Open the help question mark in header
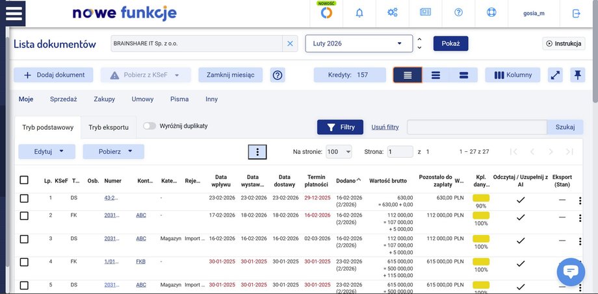This screenshot has height=294, width=598. pos(459,14)
